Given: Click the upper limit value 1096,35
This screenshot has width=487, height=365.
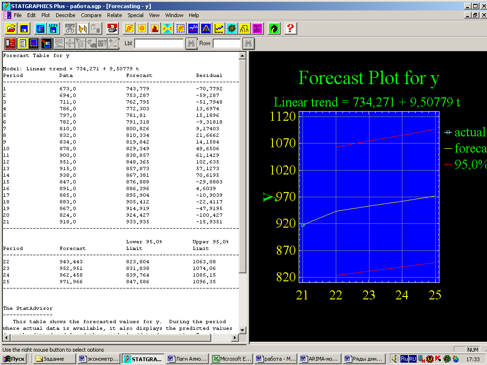Looking at the screenshot, I should 204,281.
